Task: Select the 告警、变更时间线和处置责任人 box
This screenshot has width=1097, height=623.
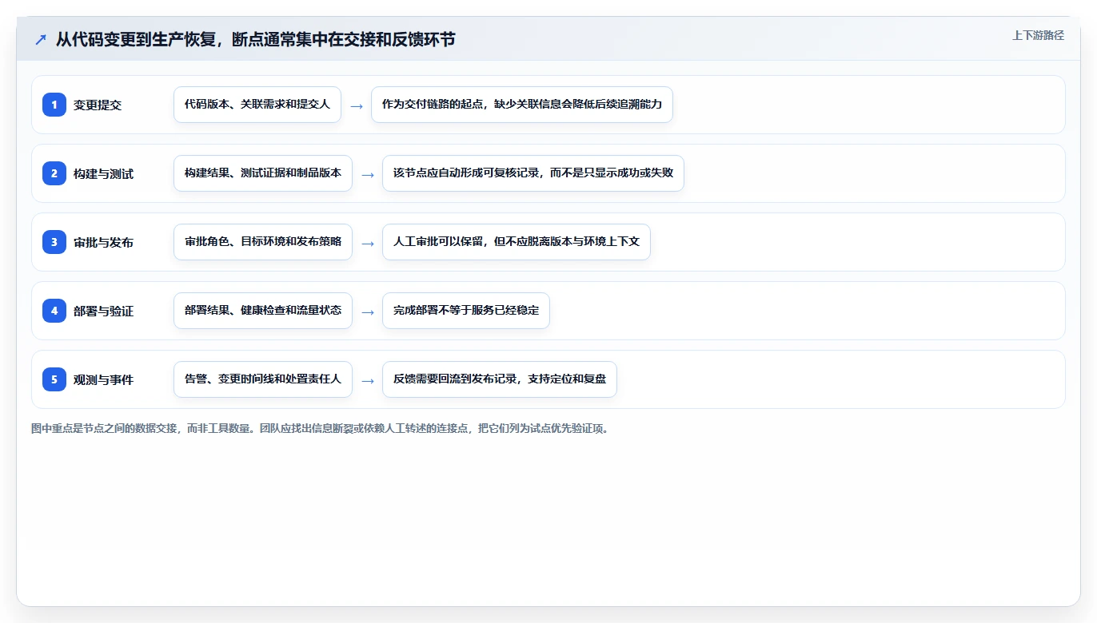Action: point(263,379)
